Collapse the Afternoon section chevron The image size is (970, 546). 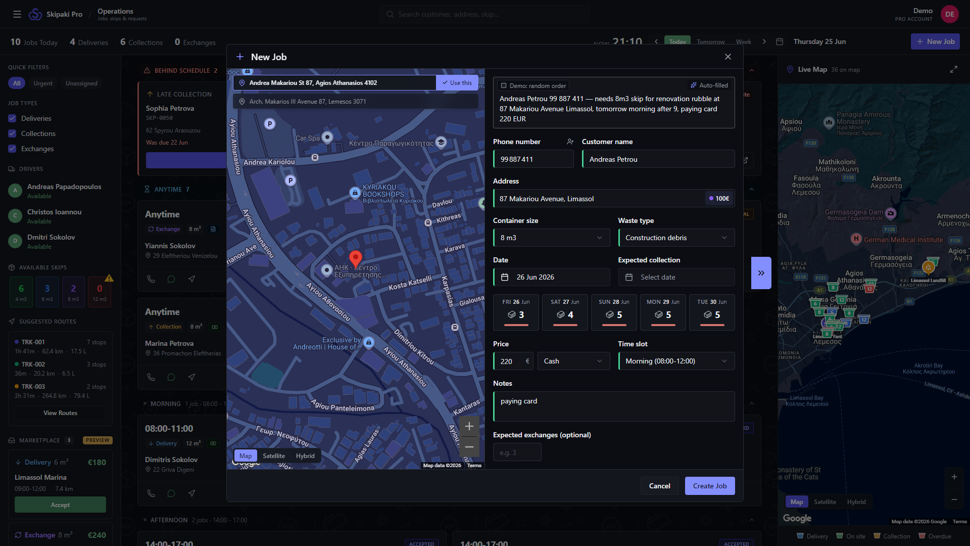pyautogui.click(x=752, y=520)
